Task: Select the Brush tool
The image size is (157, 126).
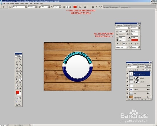Action: click(20, 68)
